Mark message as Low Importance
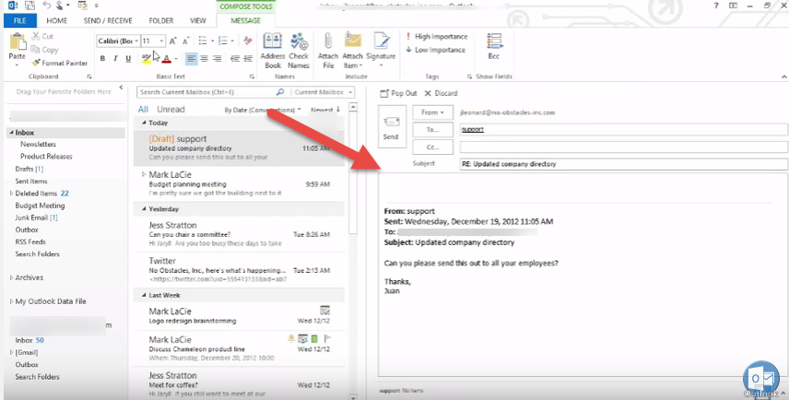The image size is (789, 400). pos(436,50)
